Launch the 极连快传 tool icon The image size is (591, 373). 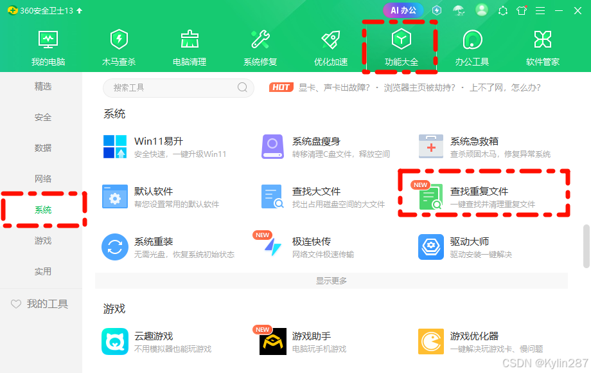272,247
